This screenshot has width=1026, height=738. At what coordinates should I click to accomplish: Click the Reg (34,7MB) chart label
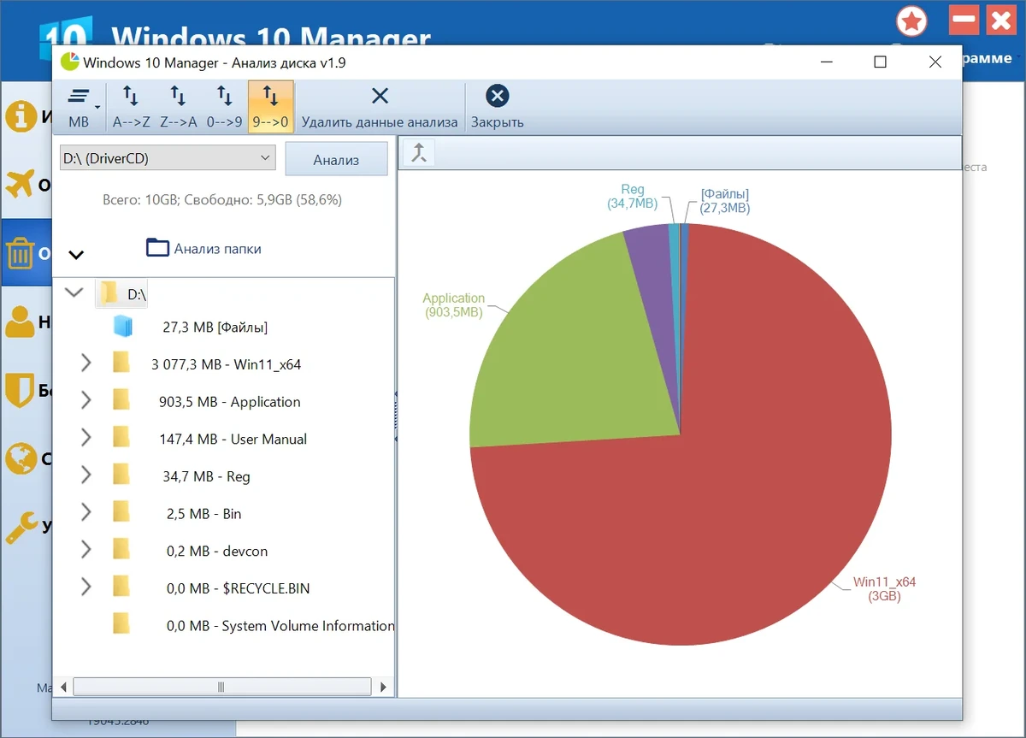point(633,197)
